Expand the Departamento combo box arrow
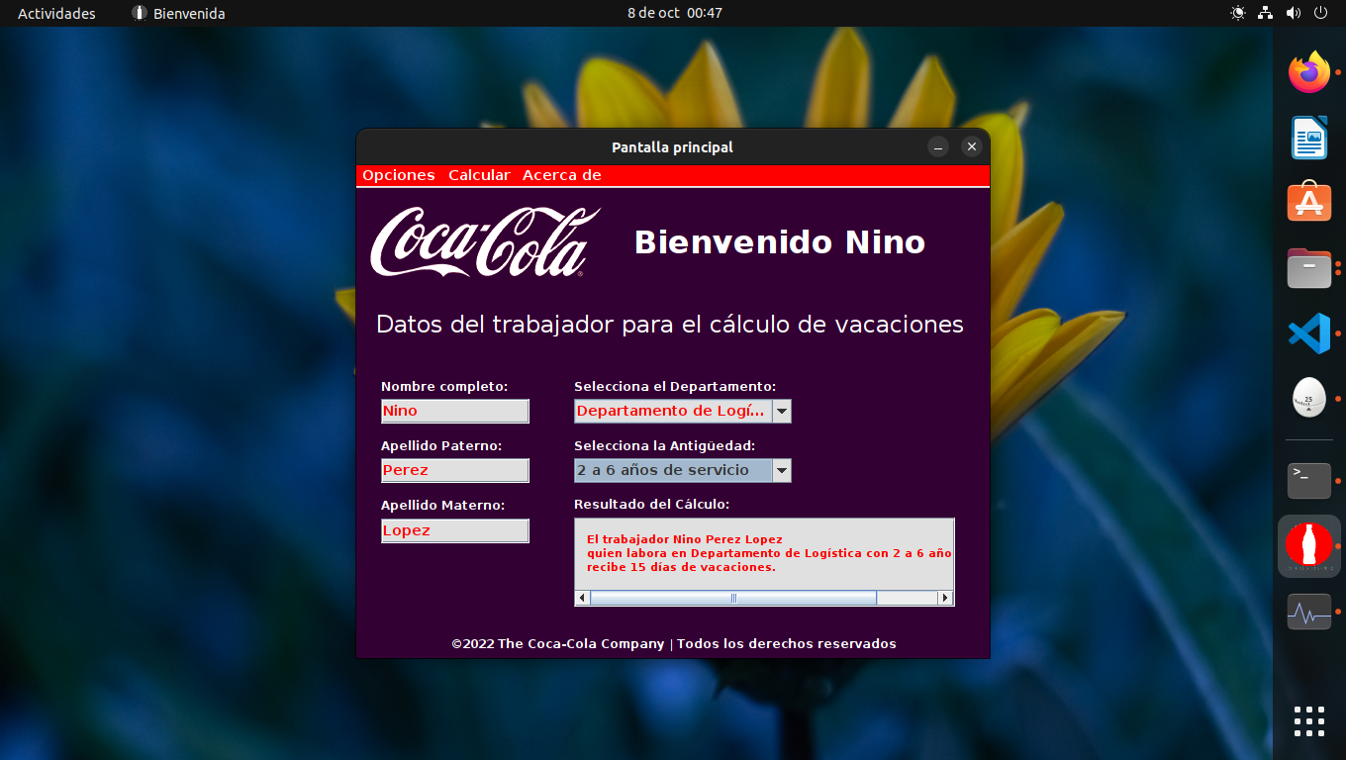This screenshot has width=1346, height=760. 782,411
